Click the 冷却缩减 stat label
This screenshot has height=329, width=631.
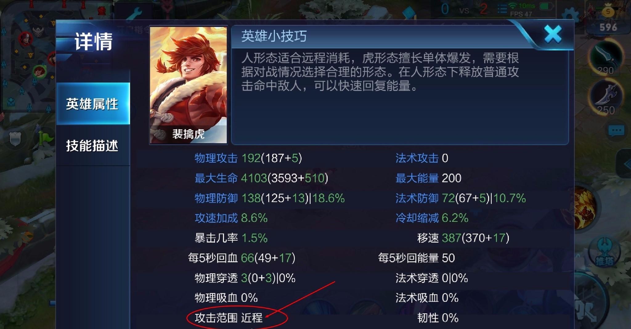tap(417, 218)
